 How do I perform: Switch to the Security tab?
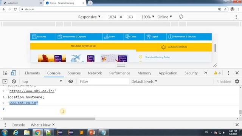point(191,73)
